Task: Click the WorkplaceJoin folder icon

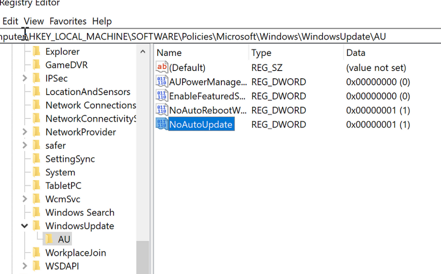Action: pos(37,253)
